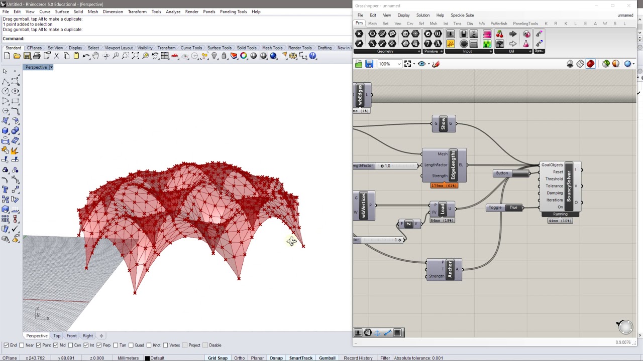The image size is (643, 361).
Task: Toggle the Point osnap checkbox
Action: click(39, 345)
